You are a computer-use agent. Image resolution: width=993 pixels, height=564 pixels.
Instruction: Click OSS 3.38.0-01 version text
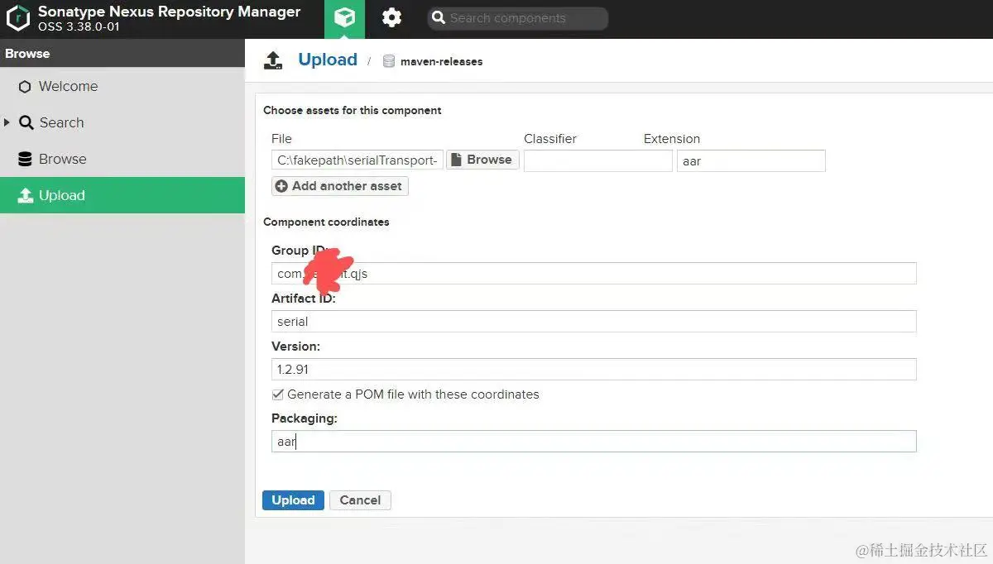click(x=79, y=27)
